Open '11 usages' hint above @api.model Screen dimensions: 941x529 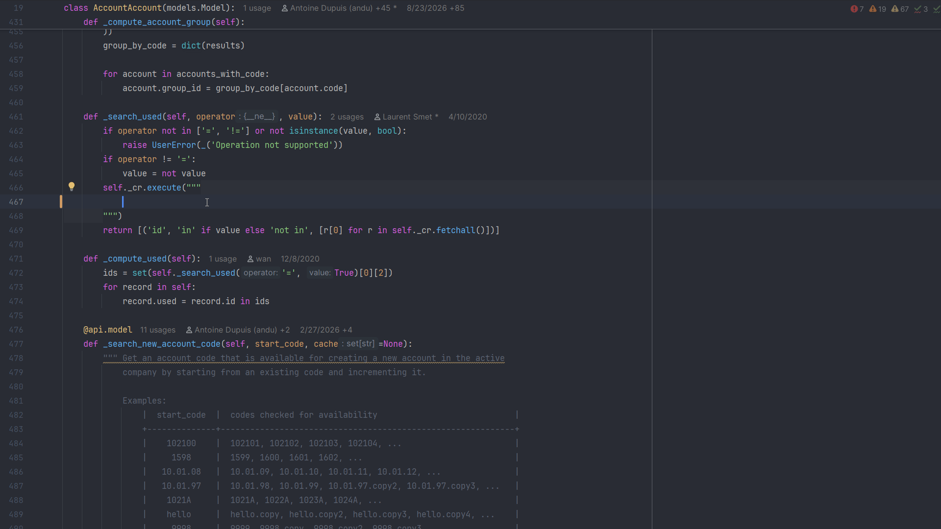[158, 330]
